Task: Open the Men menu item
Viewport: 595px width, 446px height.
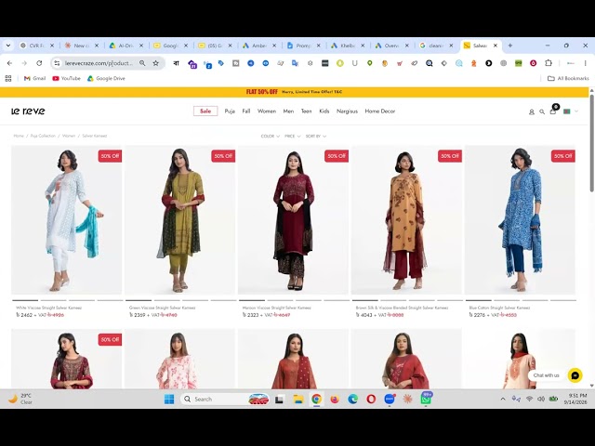Action: [288, 111]
